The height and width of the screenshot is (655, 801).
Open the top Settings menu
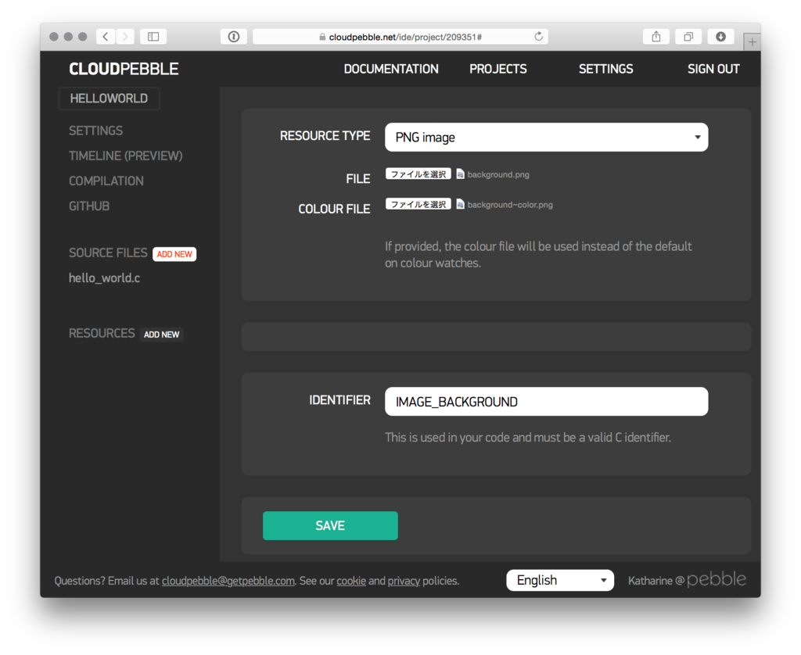pos(606,69)
